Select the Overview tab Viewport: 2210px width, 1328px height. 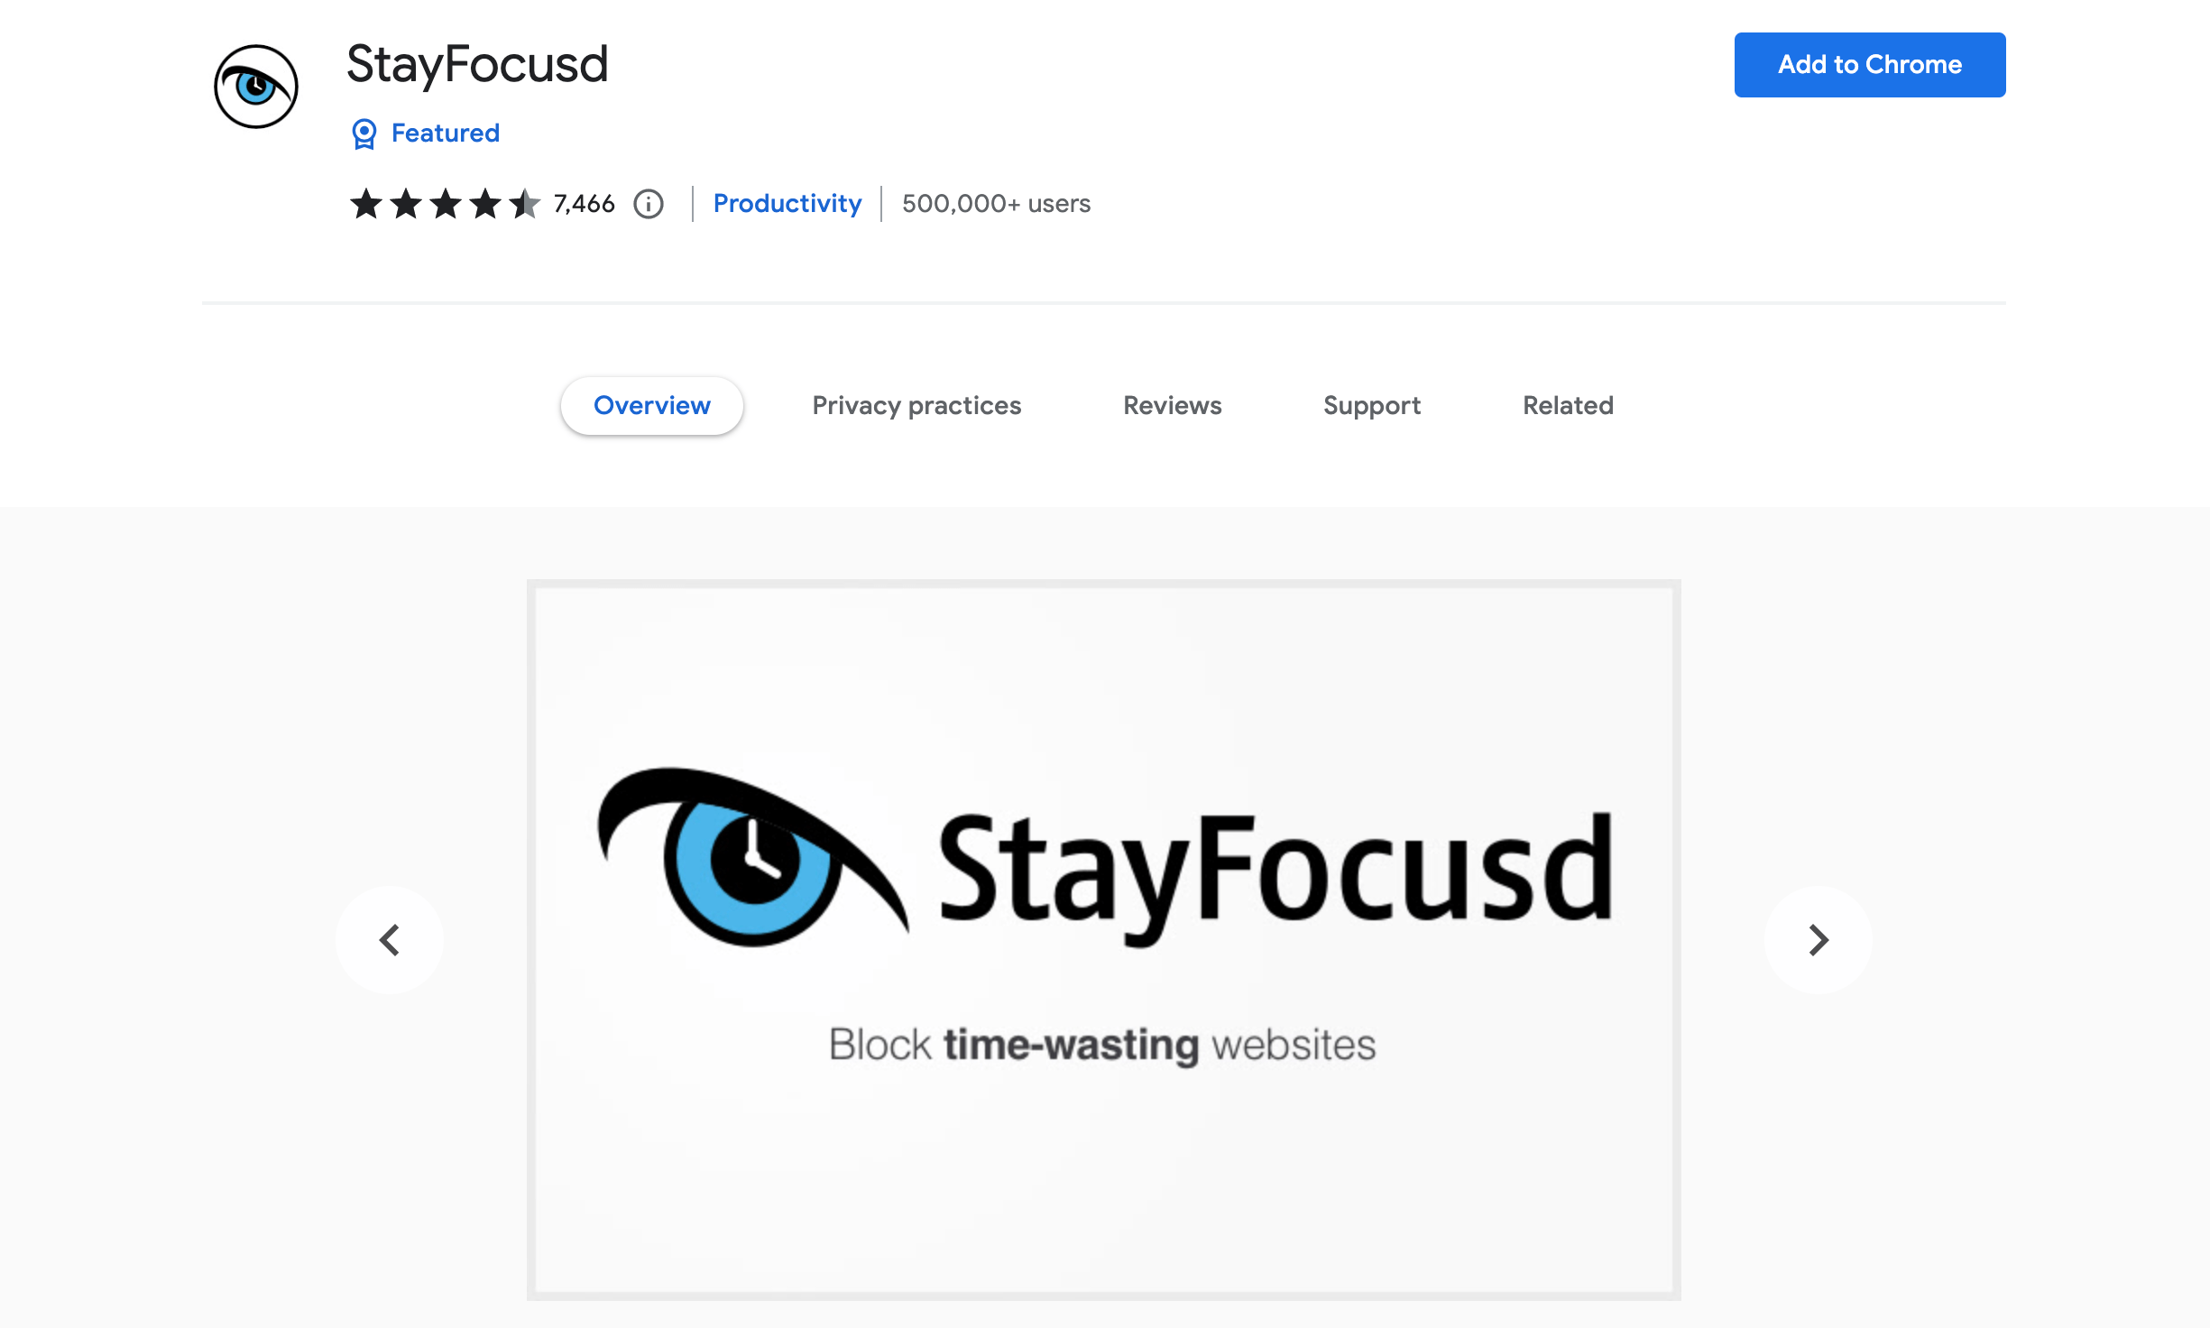(x=650, y=404)
